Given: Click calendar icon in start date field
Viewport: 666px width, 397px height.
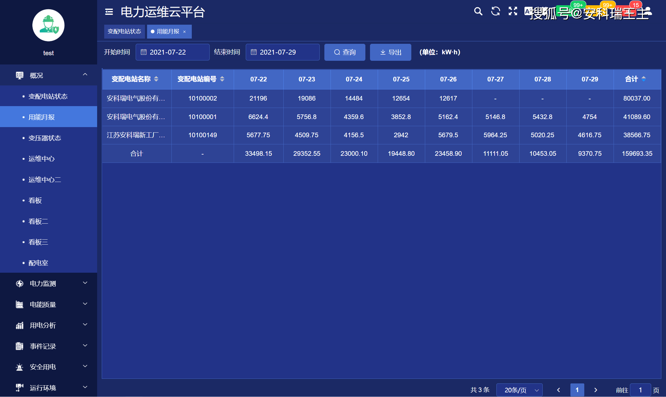Looking at the screenshot, I should coord(143,52).
